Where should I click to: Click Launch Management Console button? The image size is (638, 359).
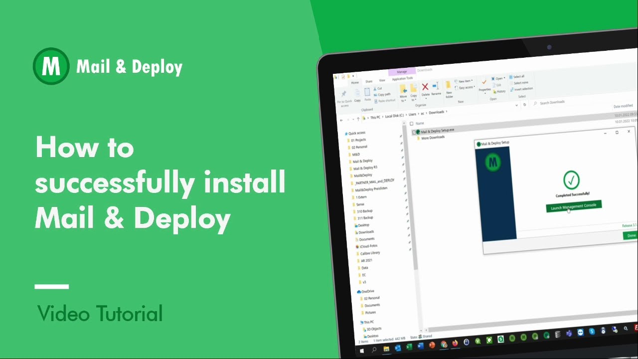(574, 205)
